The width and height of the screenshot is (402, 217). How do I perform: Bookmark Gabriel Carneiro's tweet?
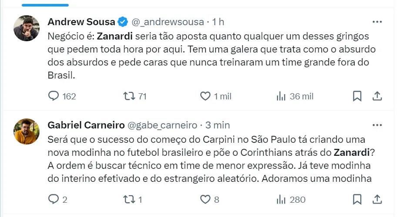click(357, 199)
